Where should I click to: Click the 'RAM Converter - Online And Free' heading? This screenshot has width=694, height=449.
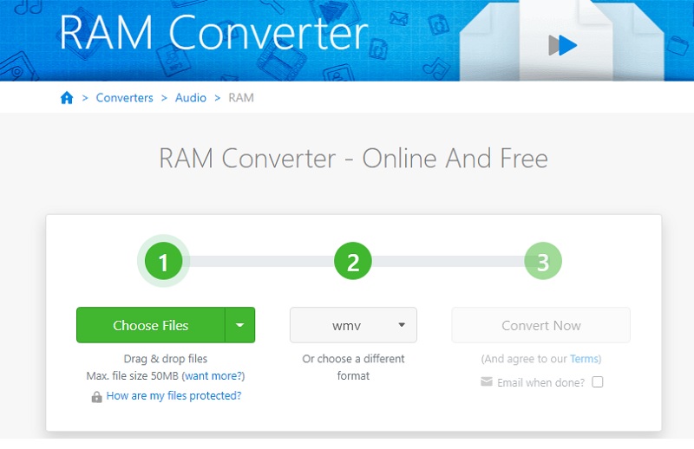(x=353, y=159)
